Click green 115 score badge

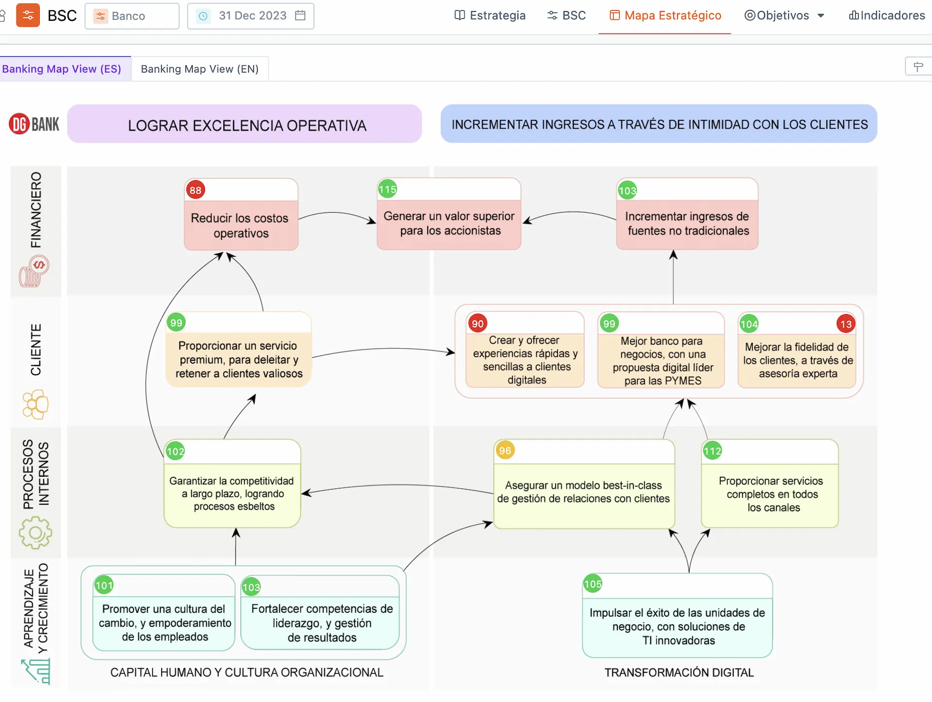click(387, 189)
